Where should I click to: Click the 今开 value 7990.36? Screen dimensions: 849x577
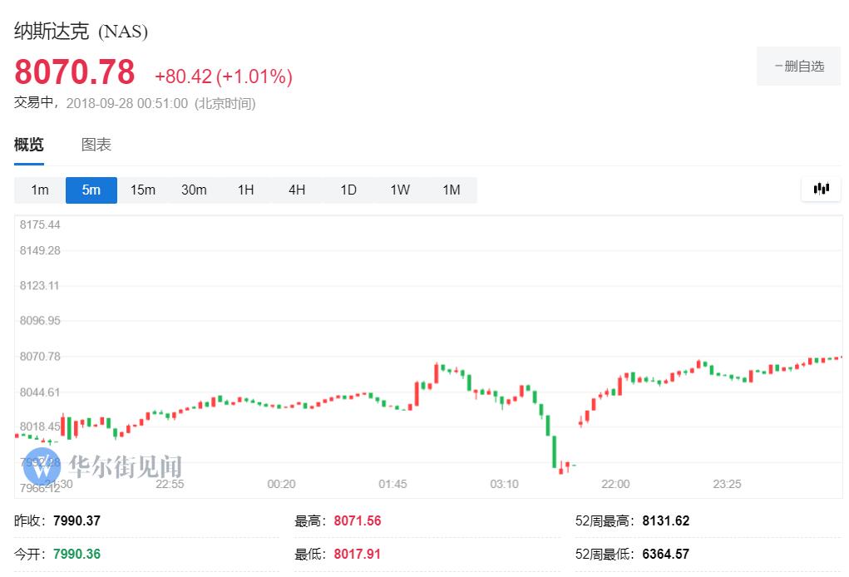pyautogui.click(x=77, y=554)
